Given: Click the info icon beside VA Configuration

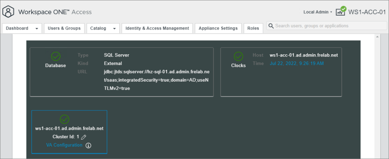Looking at the screenshot, I should tap(89, 145).
